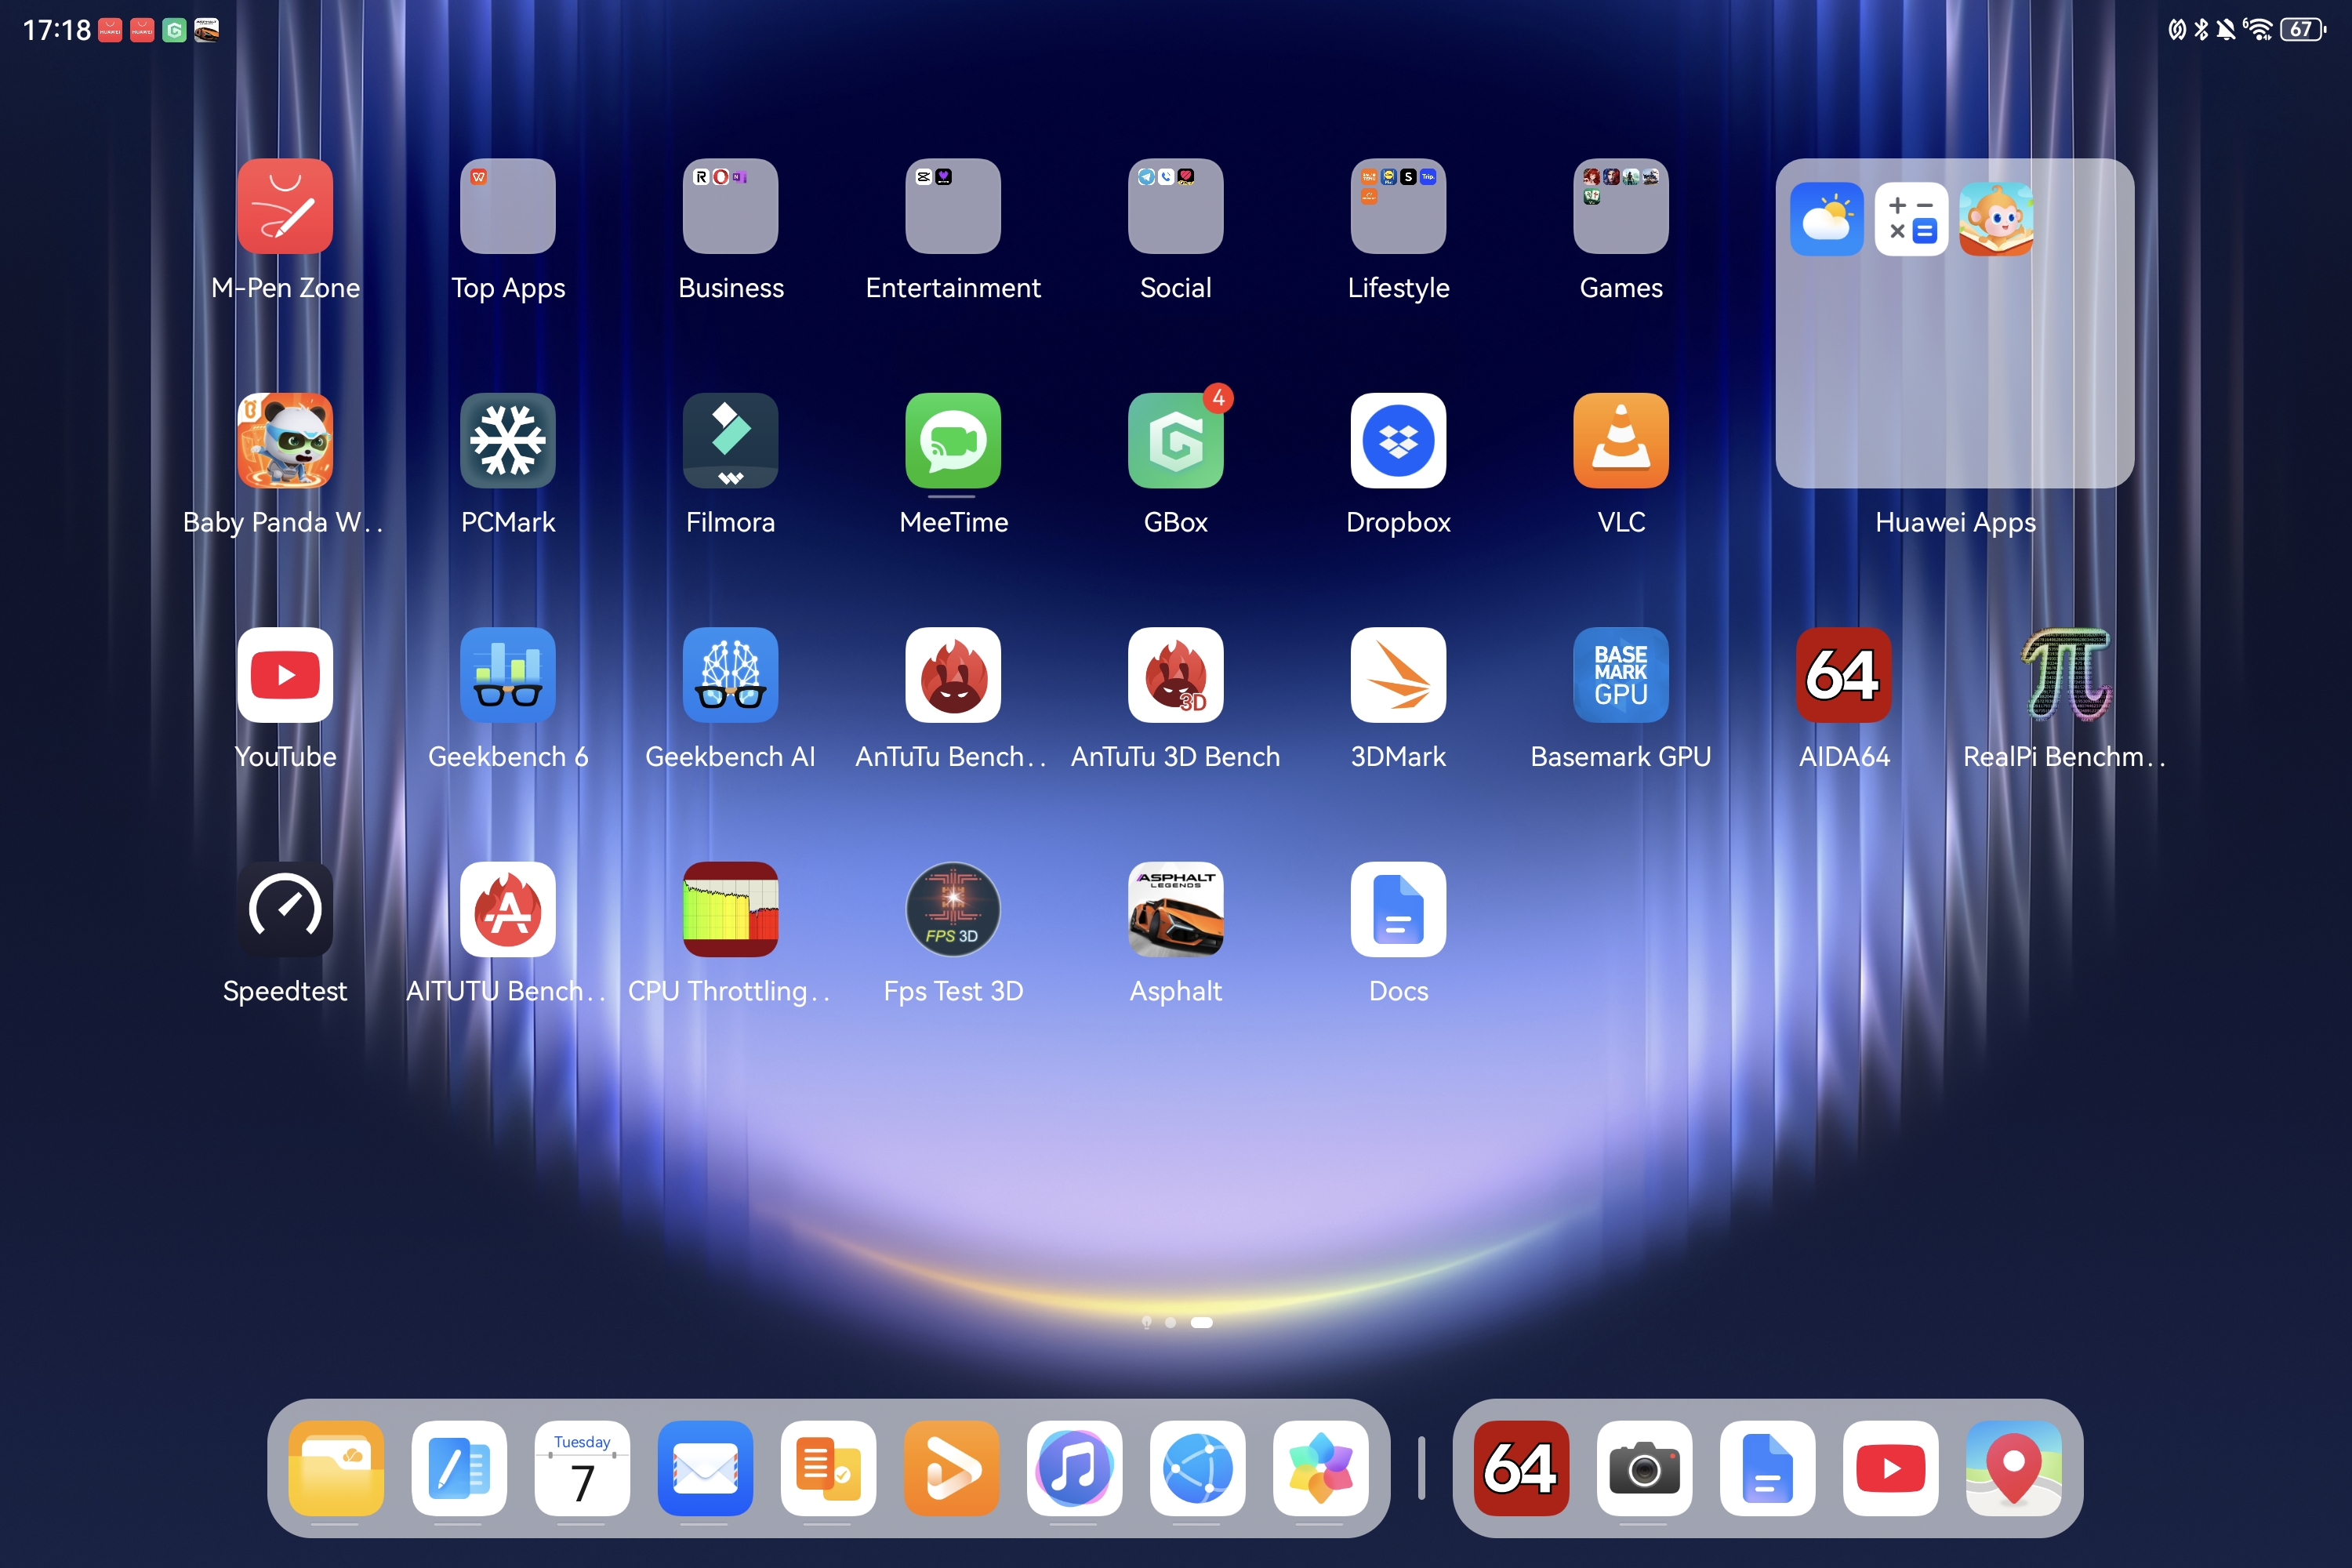Launch Dropbox app

point(1399,441)
